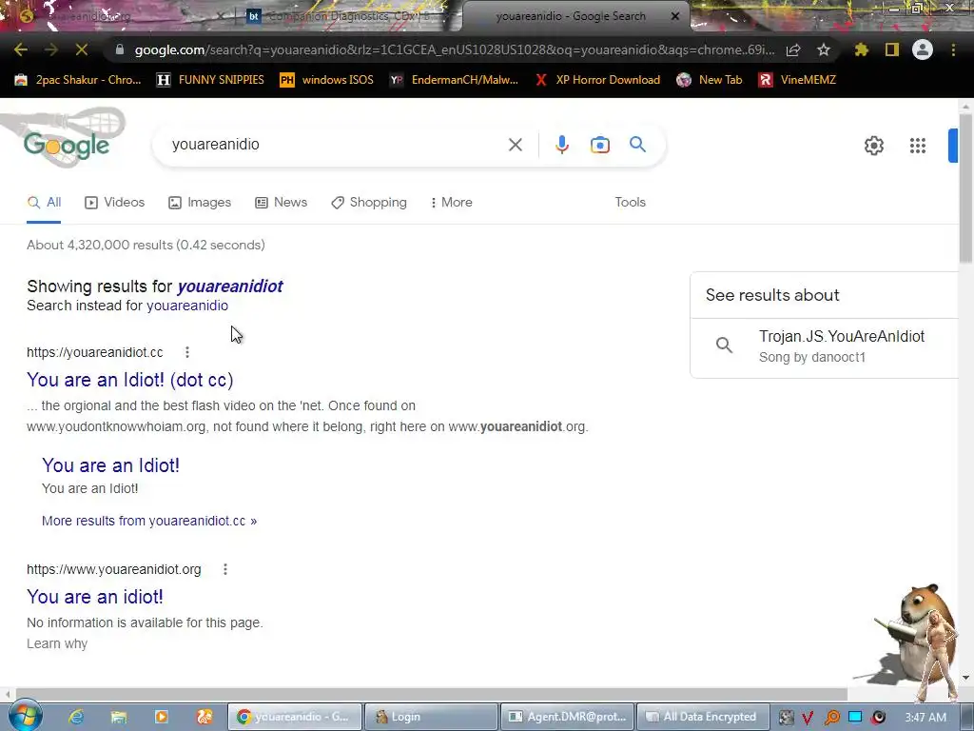
Task: Click the address bar URL
Action: (455, 49)
